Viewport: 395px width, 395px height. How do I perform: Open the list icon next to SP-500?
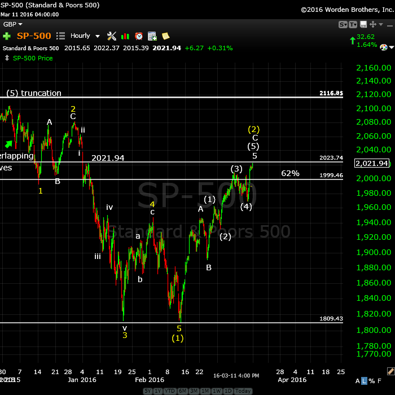click(60, 36)
